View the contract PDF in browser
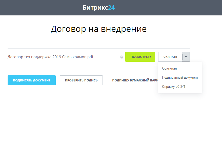This screenshot has width=222, height=151. (x=140, y=57)
